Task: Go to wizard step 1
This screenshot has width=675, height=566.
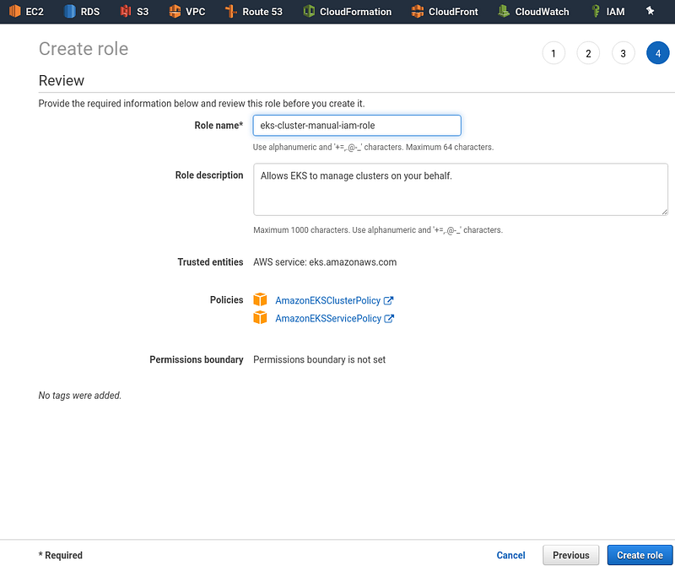Action: (x=553, y=53)
